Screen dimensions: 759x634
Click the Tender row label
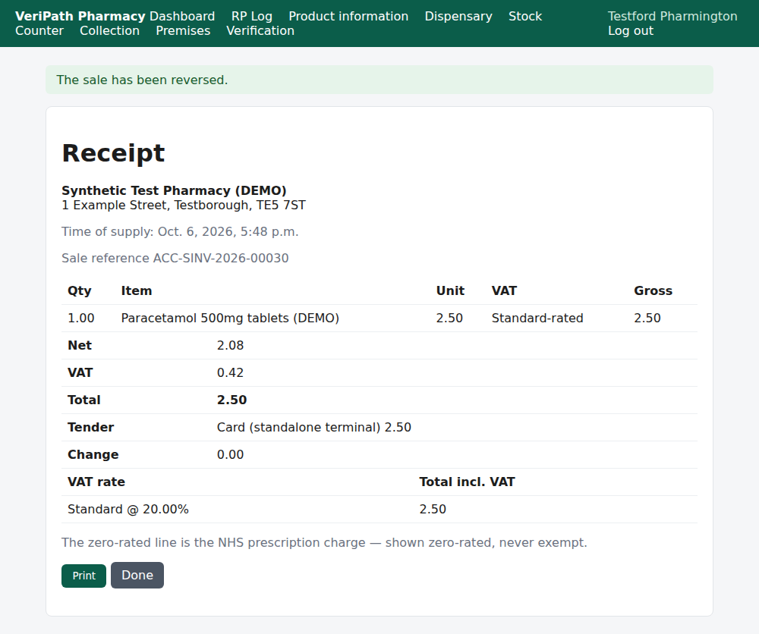[x=90, y=428]
